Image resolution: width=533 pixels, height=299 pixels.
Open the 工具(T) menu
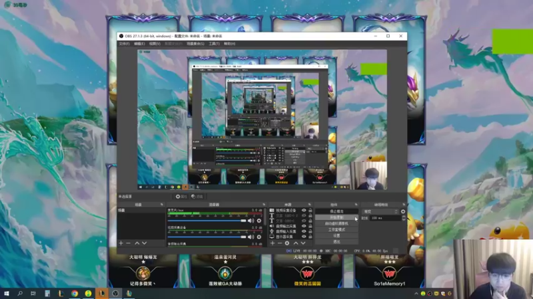coord(214,44)
